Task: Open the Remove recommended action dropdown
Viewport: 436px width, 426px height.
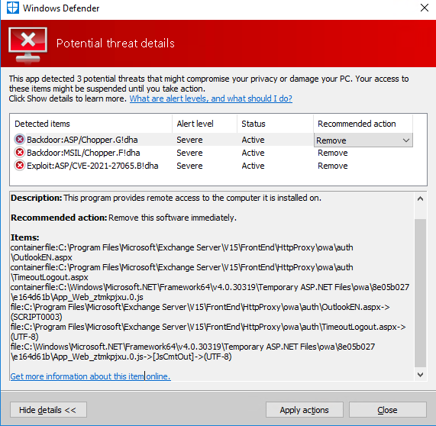Action: pos(363,140)
